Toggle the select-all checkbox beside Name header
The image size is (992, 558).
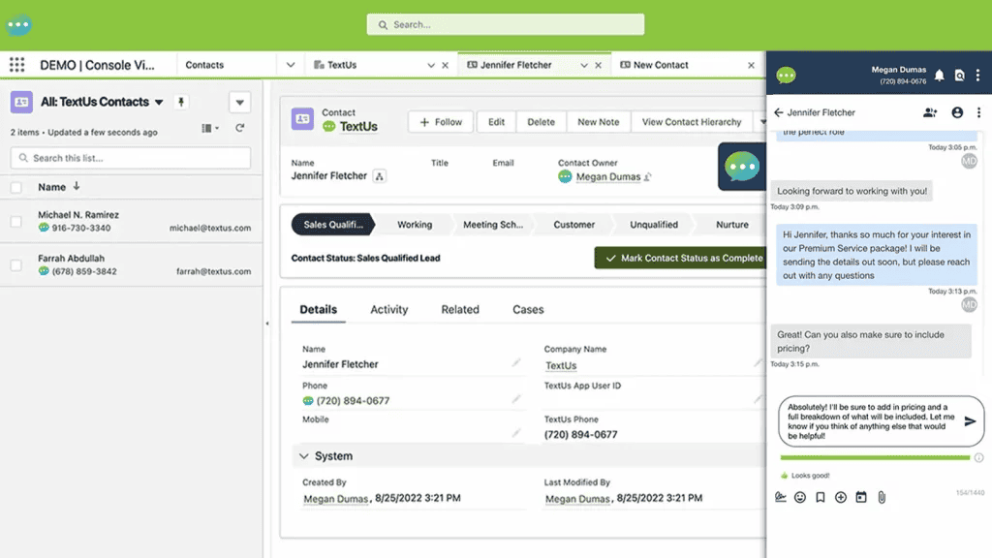pos(15,187)
